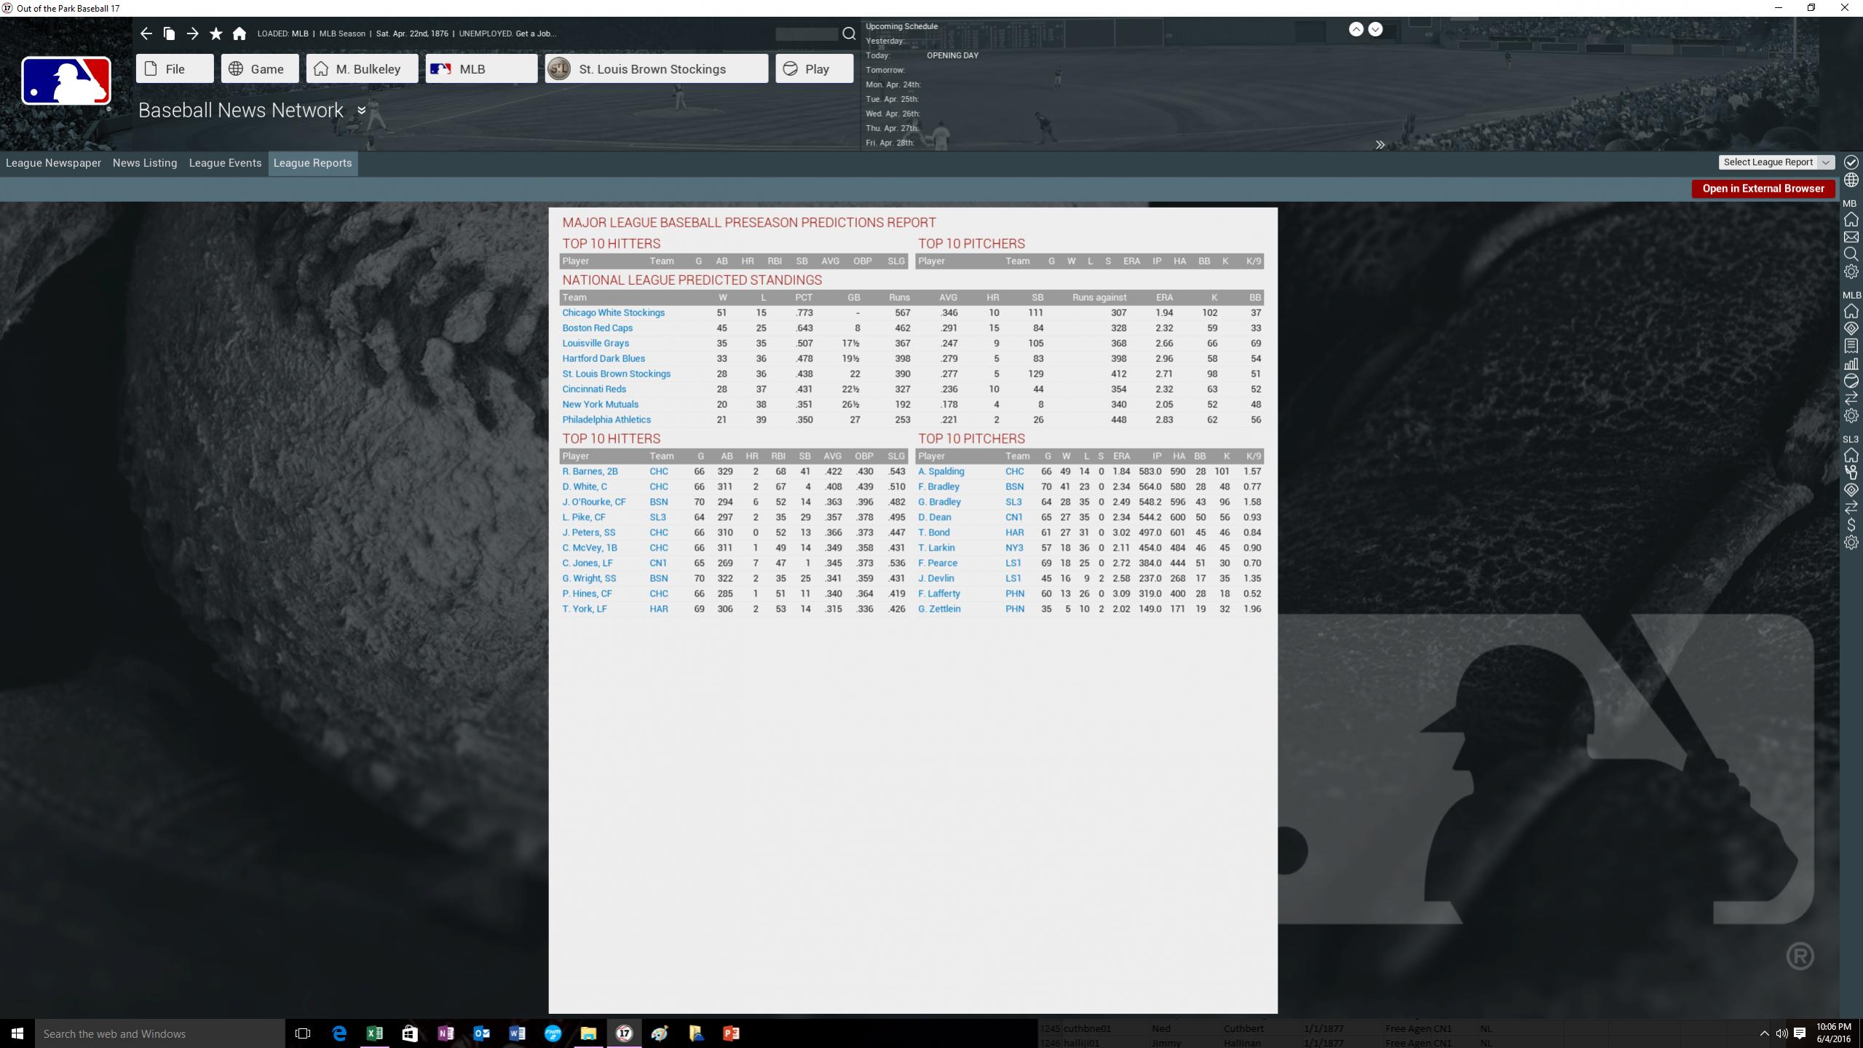Click the manager mail envelope icon
Viewport: 1863px width, 1048px height.
point(1851,237)
